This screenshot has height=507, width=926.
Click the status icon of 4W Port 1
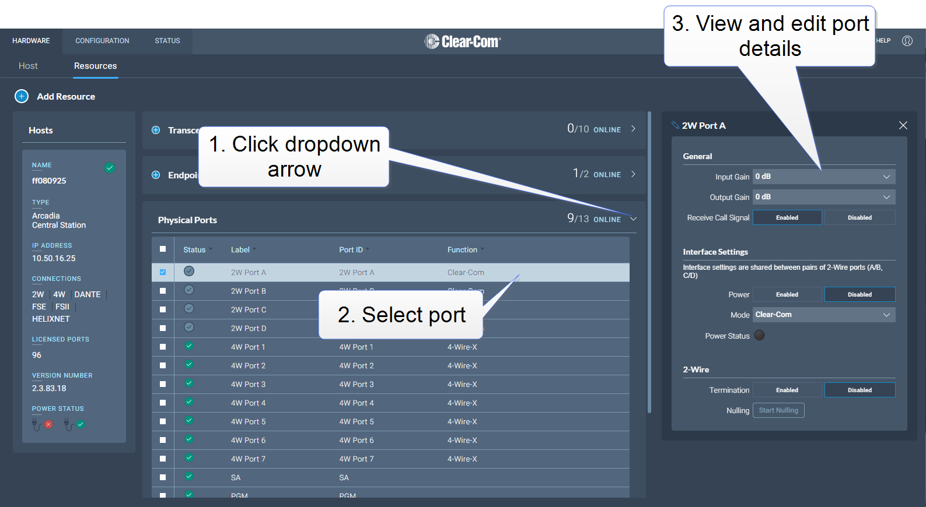pyautogui.click(x=189, y=346)
